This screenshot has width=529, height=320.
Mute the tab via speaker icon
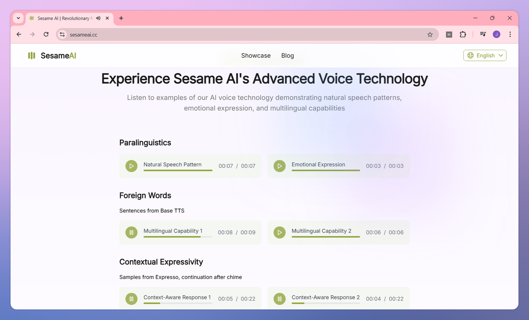98,18
